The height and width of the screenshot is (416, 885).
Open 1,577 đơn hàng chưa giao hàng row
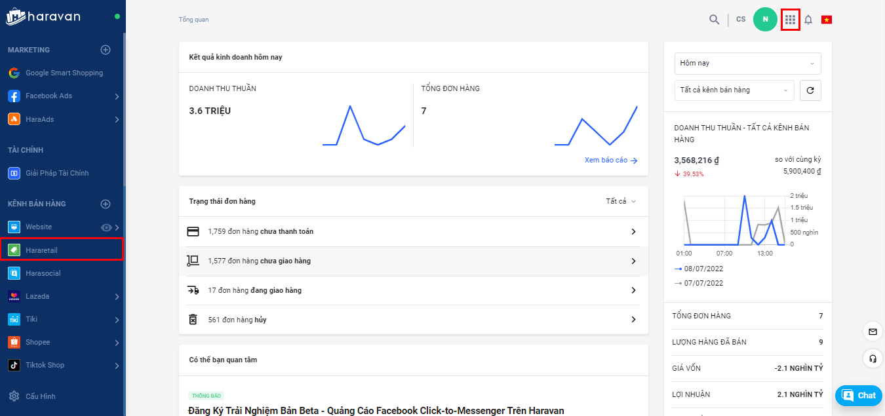(413, 261)
